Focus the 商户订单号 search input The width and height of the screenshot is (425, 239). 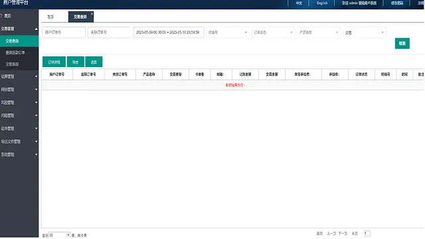click(x=64, y=33)
